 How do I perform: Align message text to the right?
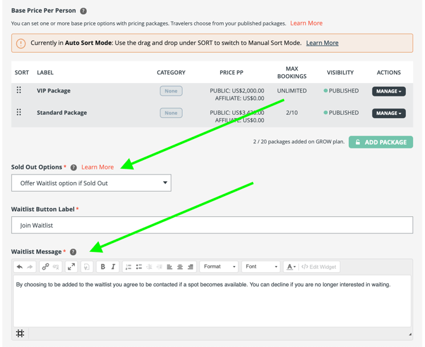pyautogui.click(x=190, y=267)
